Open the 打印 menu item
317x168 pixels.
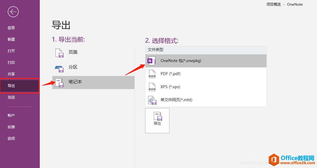click(x=11, y=62)
